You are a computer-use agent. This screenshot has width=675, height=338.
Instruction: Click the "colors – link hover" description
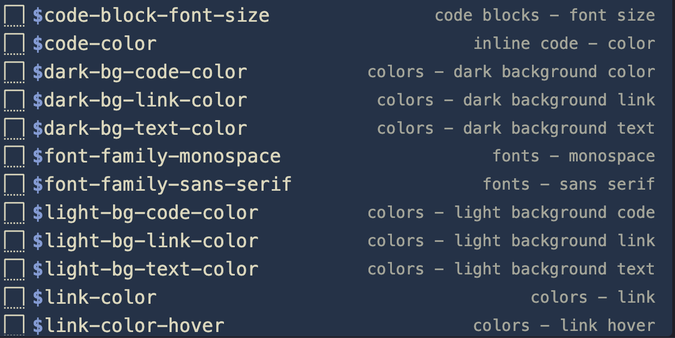click(564, 326)
